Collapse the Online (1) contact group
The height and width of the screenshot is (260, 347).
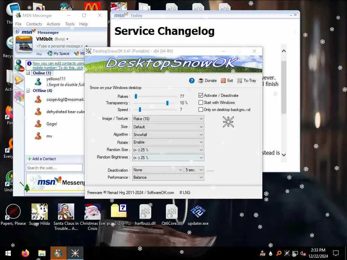28,73
